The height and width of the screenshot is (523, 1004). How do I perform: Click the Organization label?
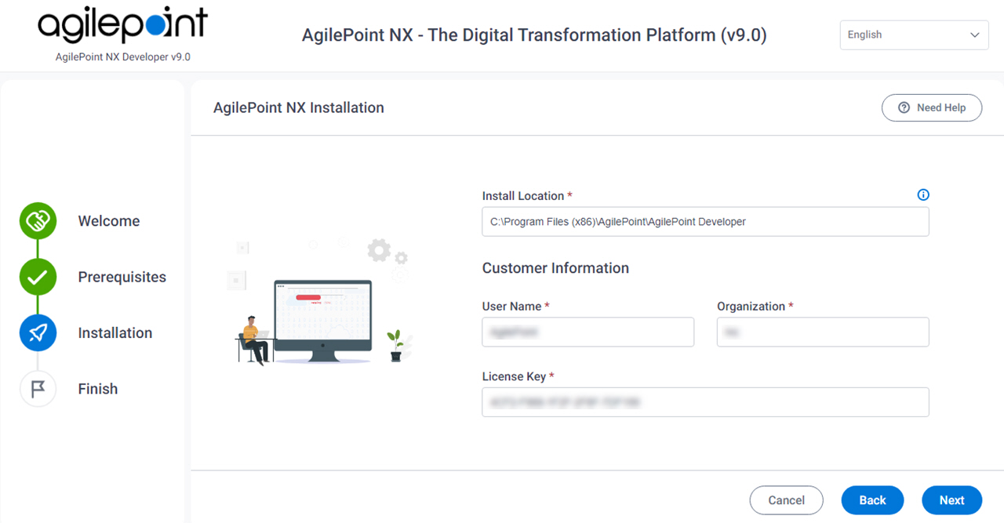click(x=755, y=307)
